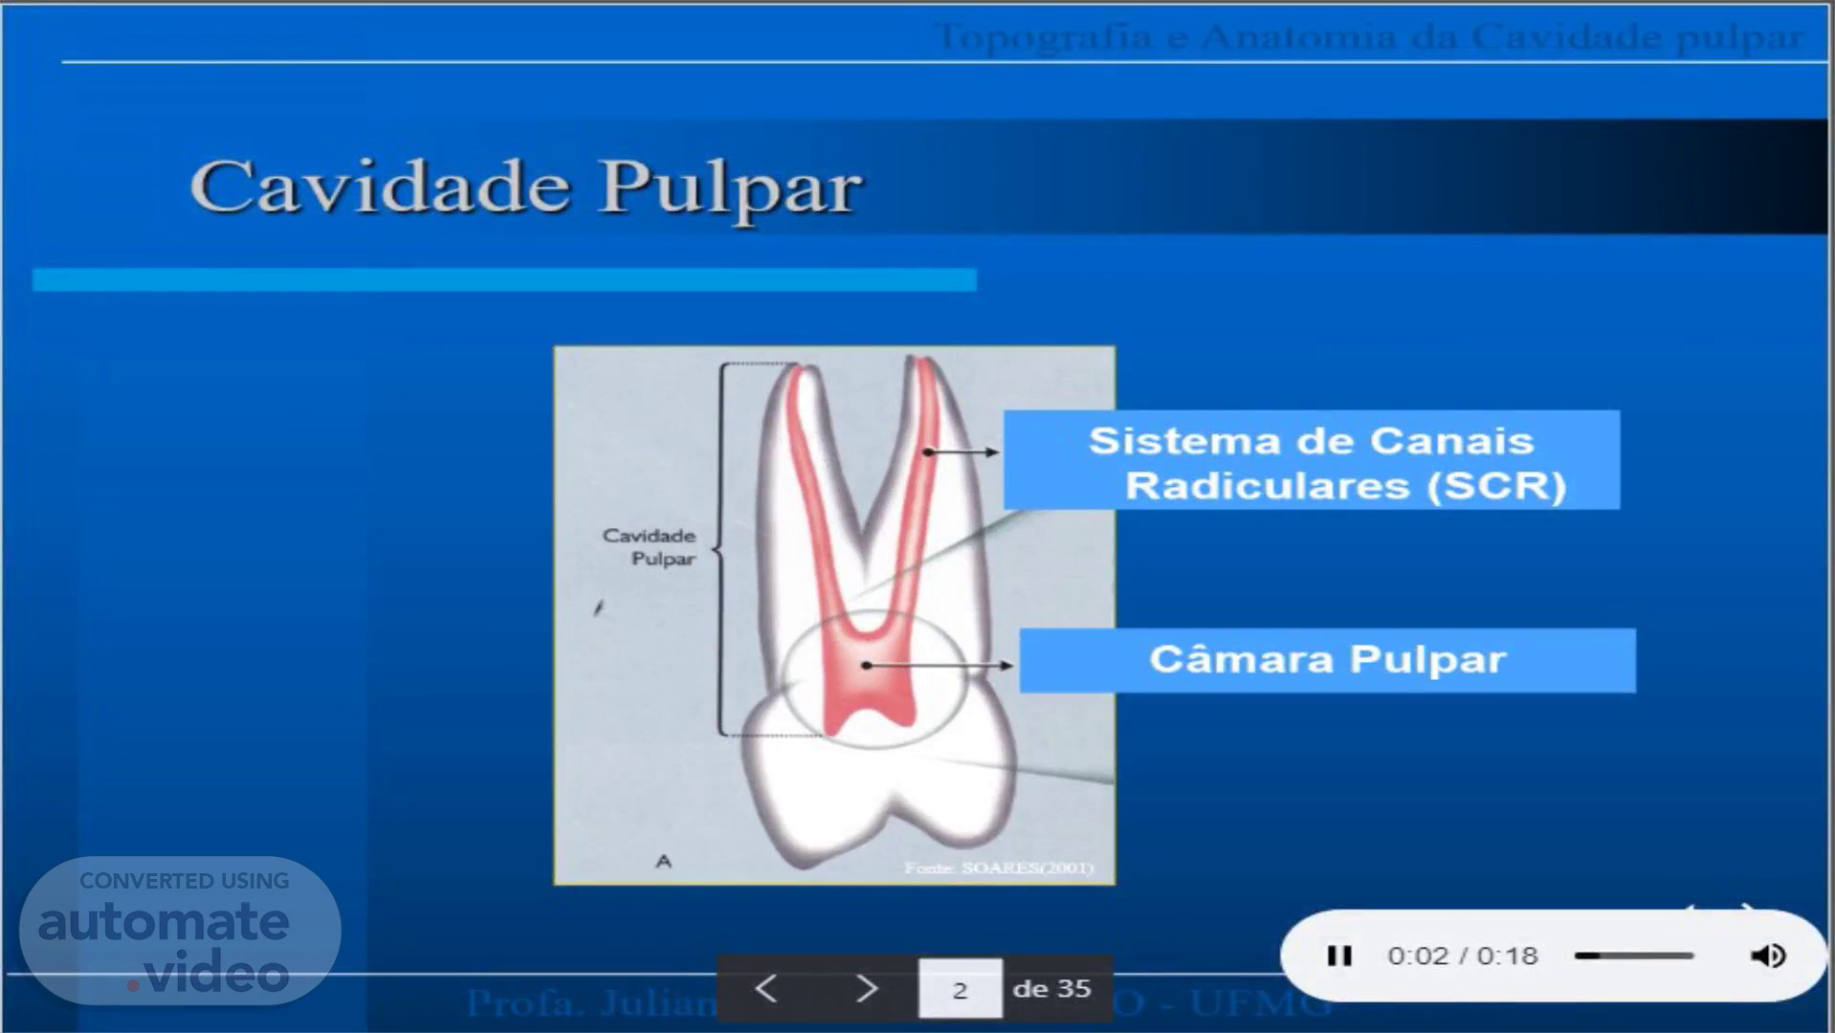Click the slide number input box
The image size is (1835, 1033).
tap(960, 989)
